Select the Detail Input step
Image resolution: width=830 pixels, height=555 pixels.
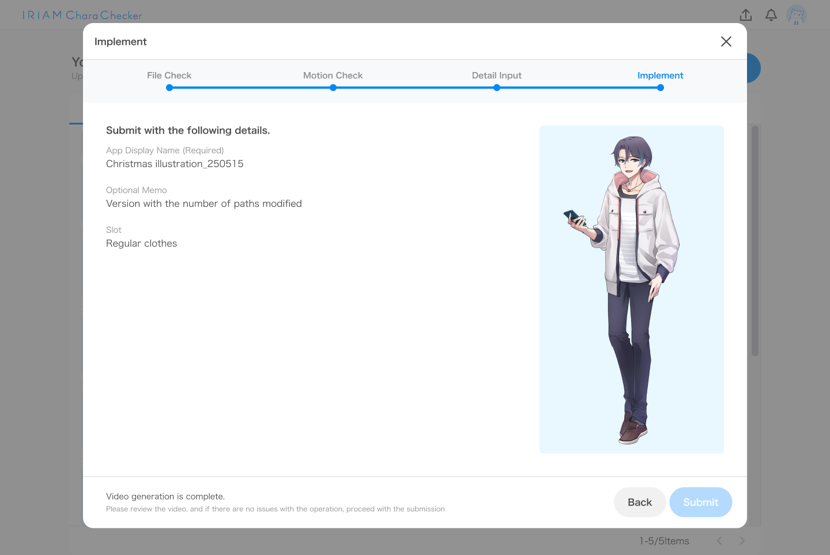[x=496, y=75]
